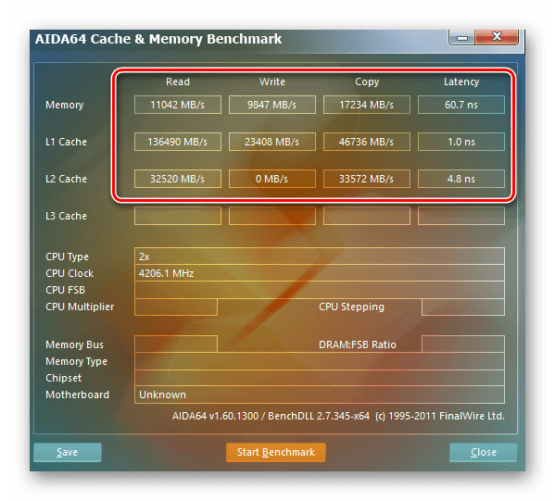This screenshot has height=501, width=555.
Task: Click the X icon in the title bar
Action: click(497, 37)
